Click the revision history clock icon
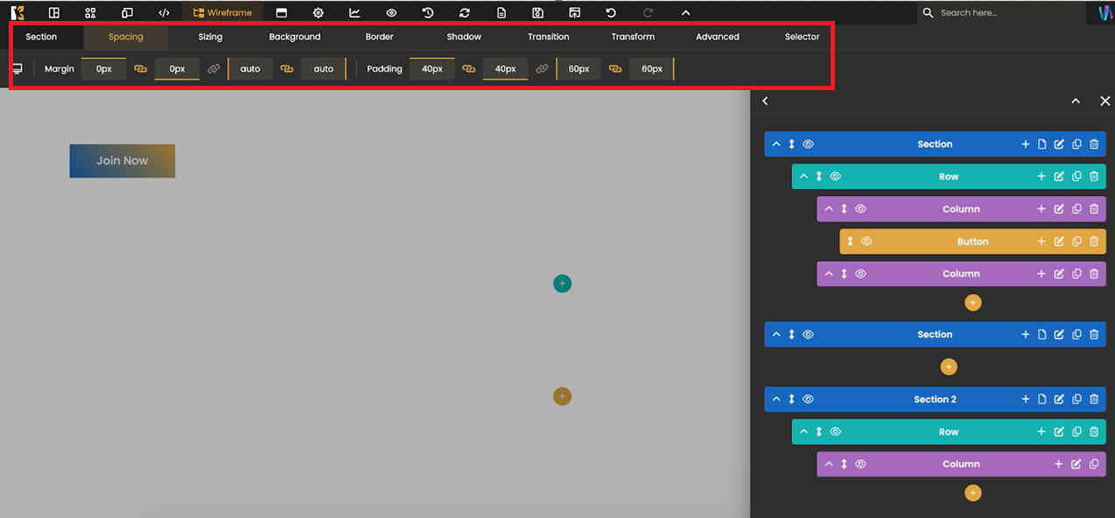1115x518 pixels. point(427,13)
